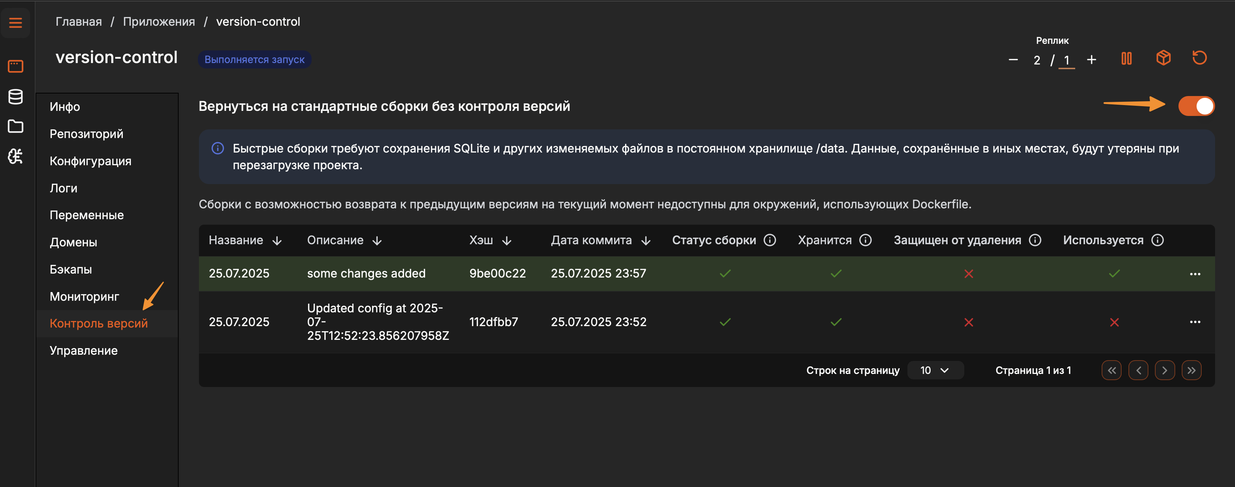Click the replicas count input field
This screenshot has height=487, width=1235.
[x=1066, y=61]
